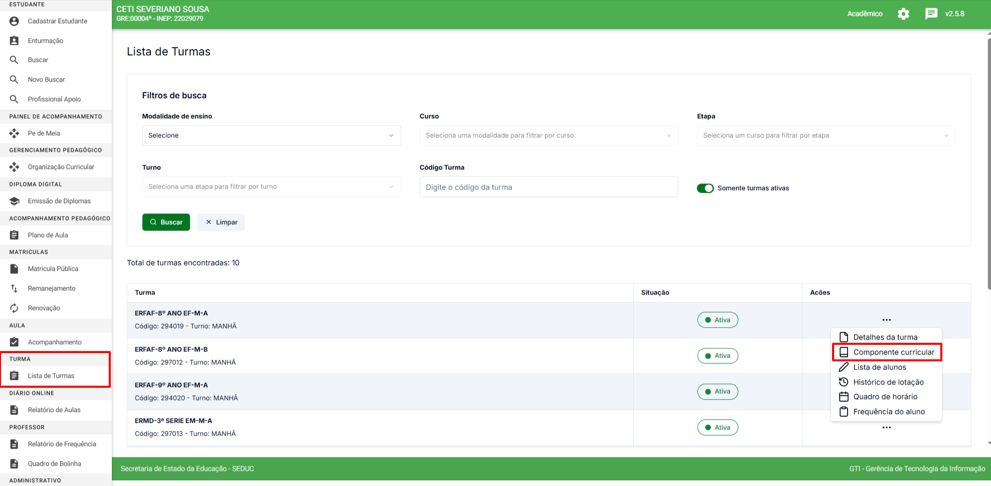
Task: Toggle Somente turmas ativas switch
Action: click(705, 188)
